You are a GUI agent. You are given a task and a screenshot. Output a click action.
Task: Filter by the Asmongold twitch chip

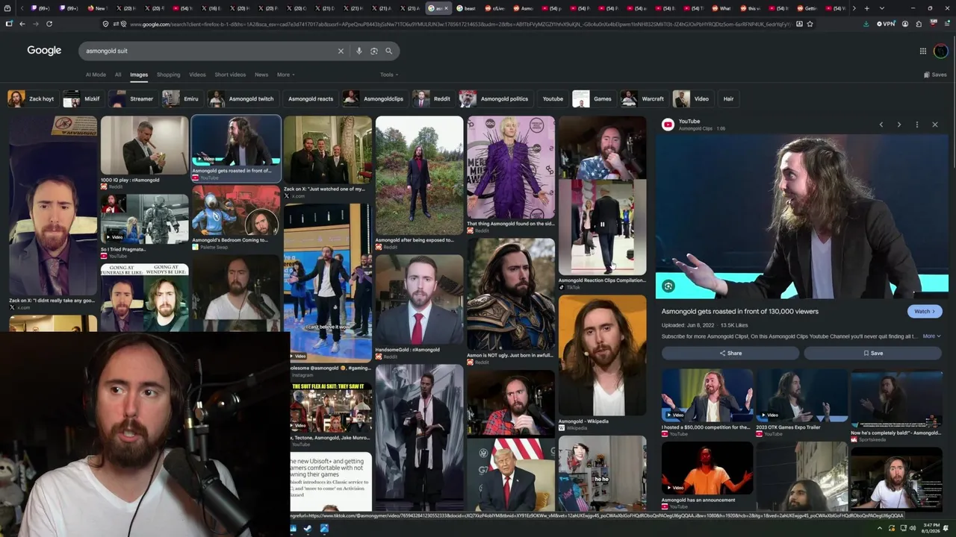pos(243,98)
